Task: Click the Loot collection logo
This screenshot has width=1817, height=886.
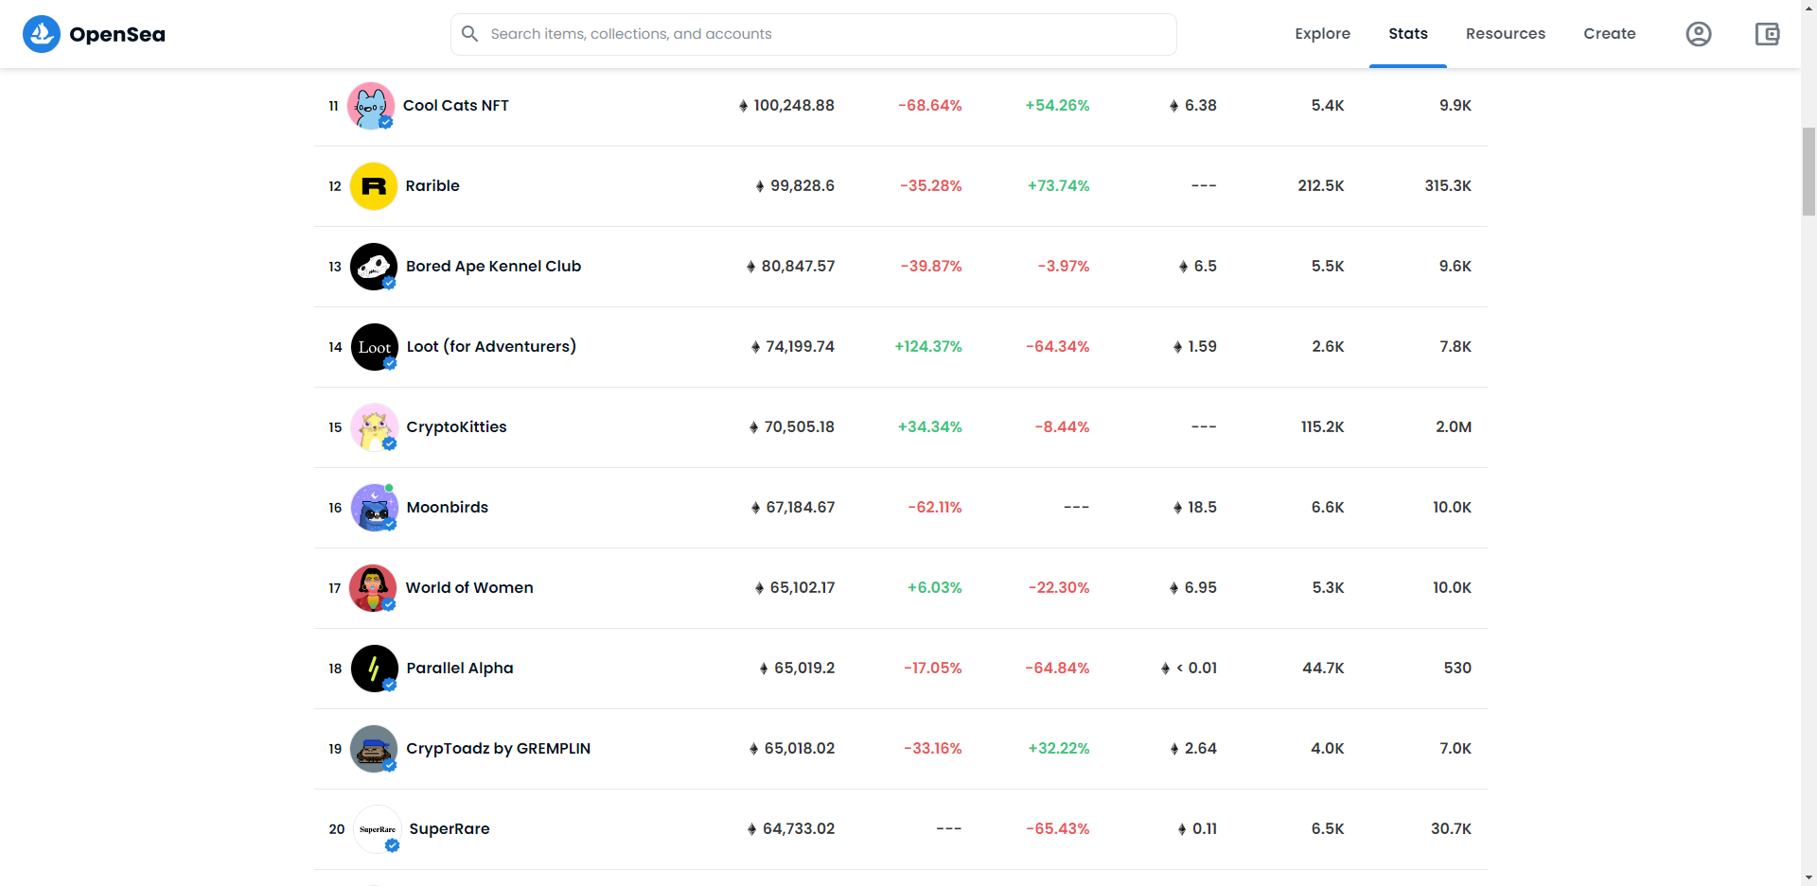Action: [x=375, y=347]
